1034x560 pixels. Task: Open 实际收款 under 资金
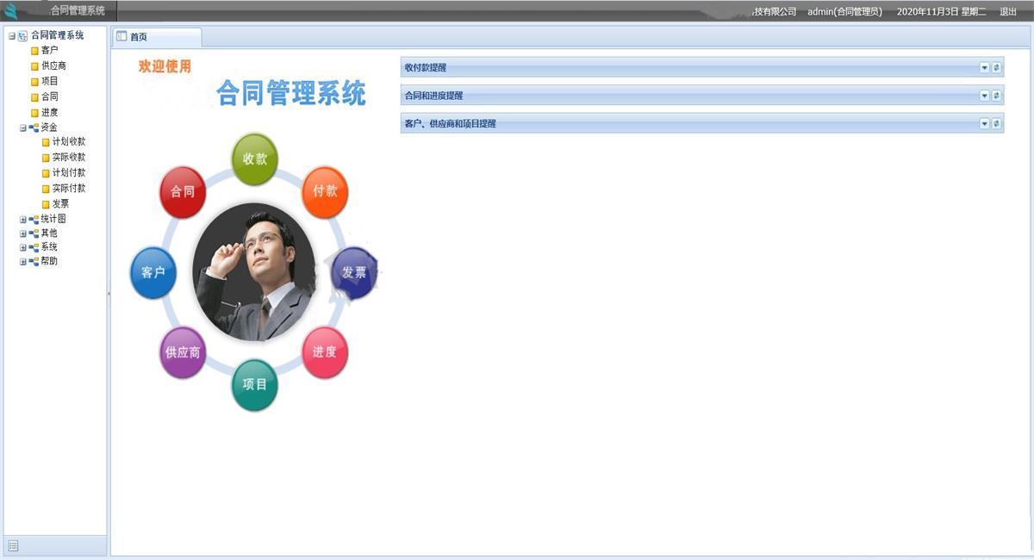pyautogui.click(x=69, y=157)
